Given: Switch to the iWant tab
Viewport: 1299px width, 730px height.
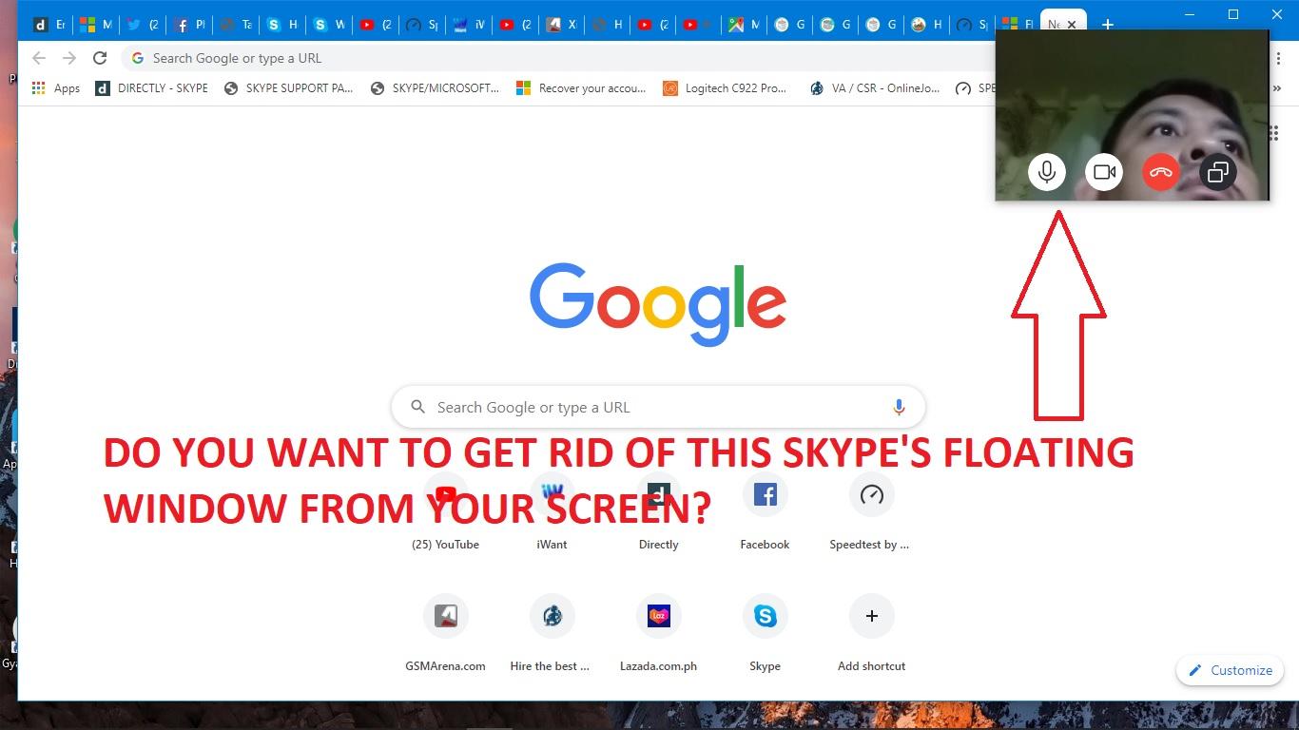Looking at the screenshot, I should (467, 25).
